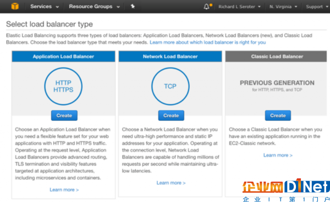Click the AWS orange cube logo
The height and width of the screenshot is (202, 330).
(15, 6)
